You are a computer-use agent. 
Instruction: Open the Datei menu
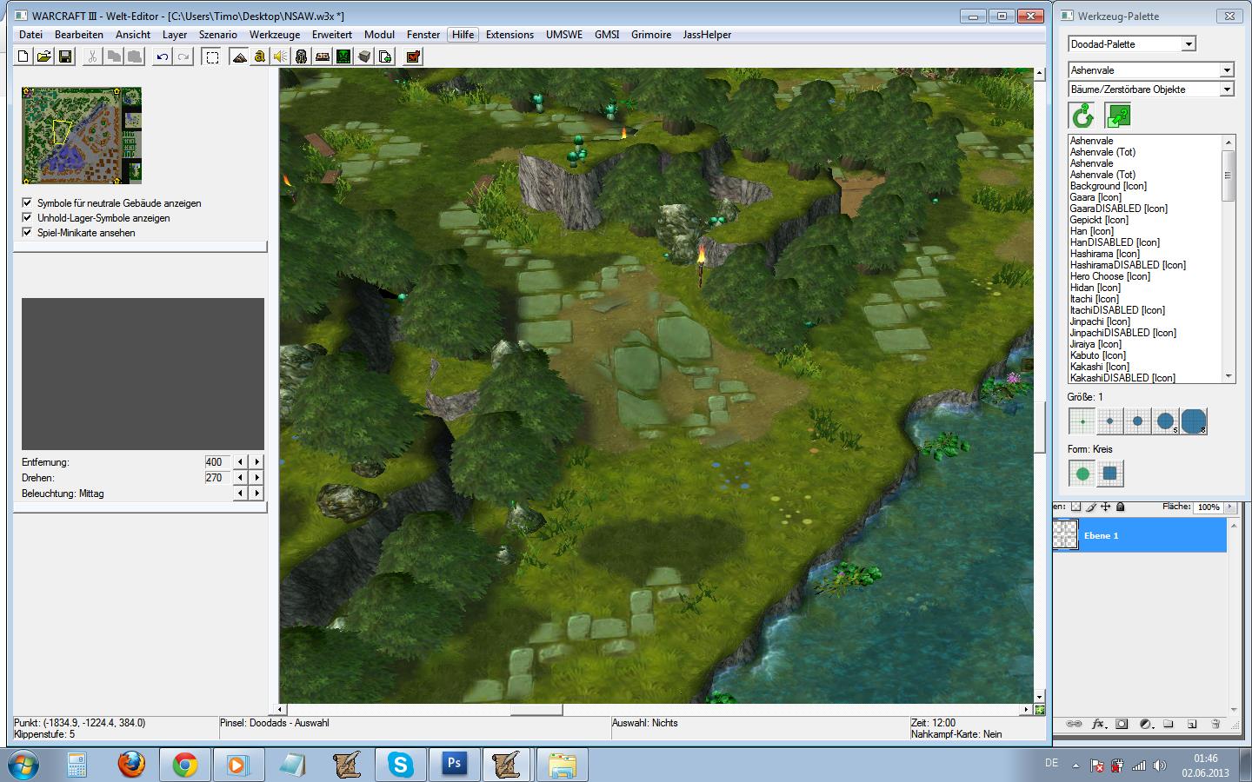coord(30,35)
